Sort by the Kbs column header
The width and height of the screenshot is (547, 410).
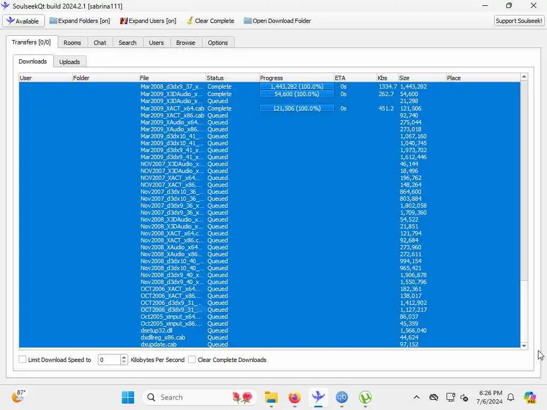pyautogui.click(x=387, y=78)
